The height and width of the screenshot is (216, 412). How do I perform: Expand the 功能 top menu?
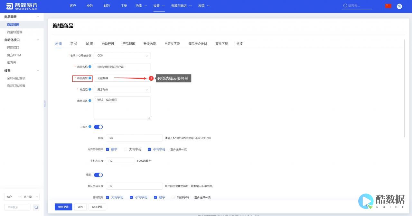click(x=141, y=6)
